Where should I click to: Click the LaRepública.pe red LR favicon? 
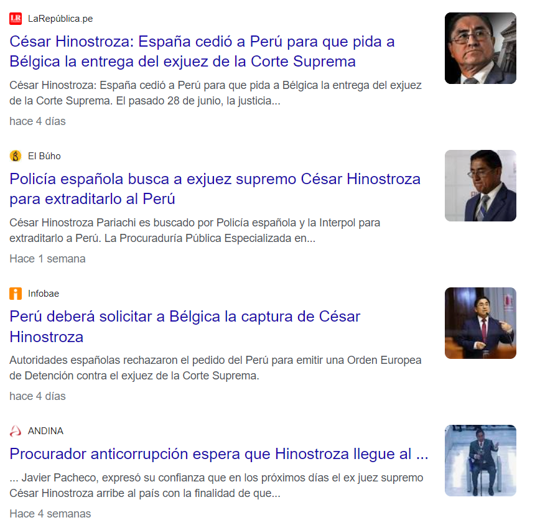[16, 19]
